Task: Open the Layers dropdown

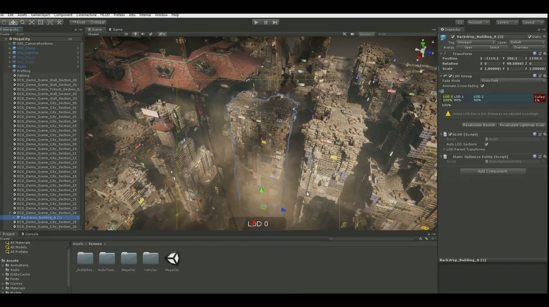Action: 507,22
